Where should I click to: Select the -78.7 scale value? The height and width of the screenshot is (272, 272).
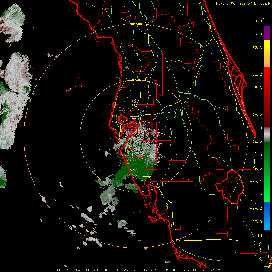point(256,195)
